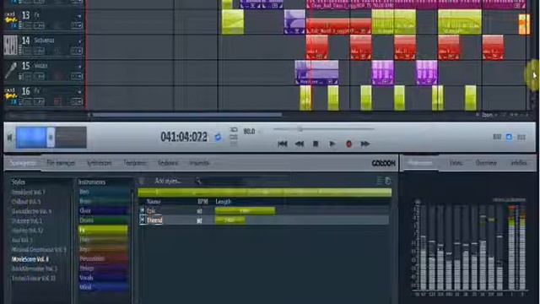Switch to the Inspector tab
This screenshot has width=540, height=304.
click(199, 163)
